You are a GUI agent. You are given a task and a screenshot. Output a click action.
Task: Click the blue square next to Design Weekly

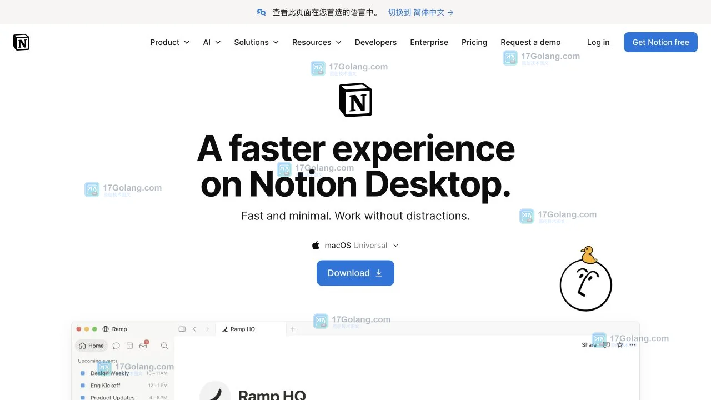pos(83,373)
